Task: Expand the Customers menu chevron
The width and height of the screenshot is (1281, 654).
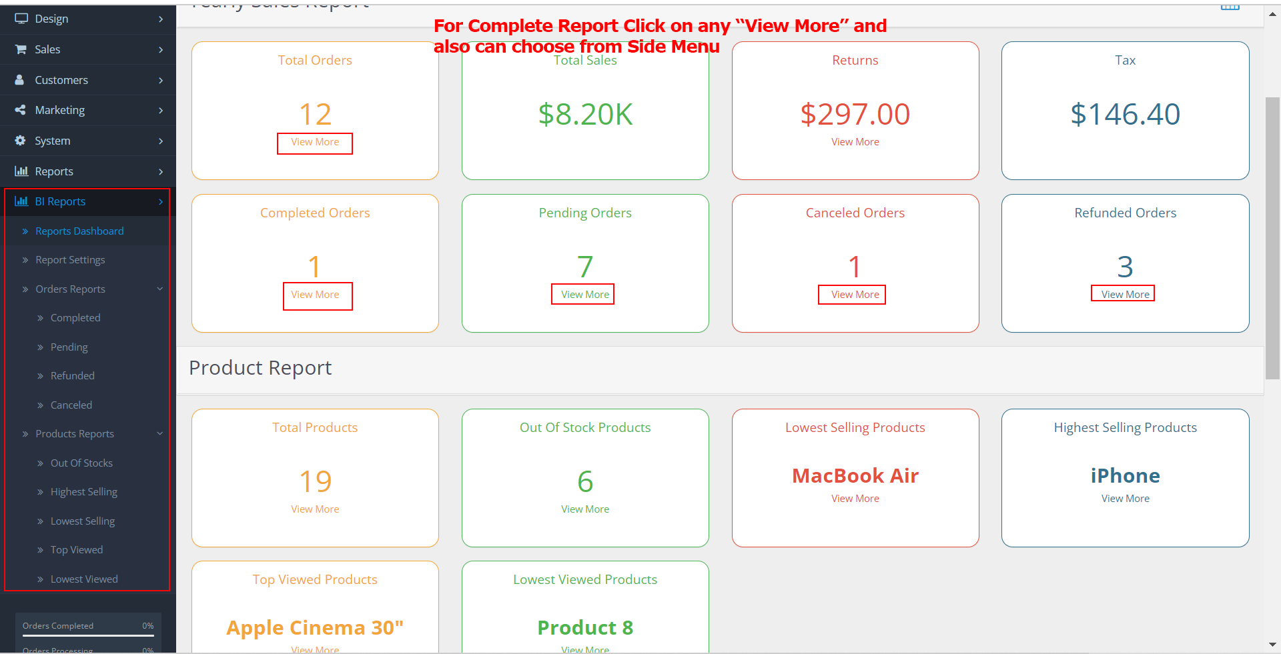Action: click(x=161, y=80)
